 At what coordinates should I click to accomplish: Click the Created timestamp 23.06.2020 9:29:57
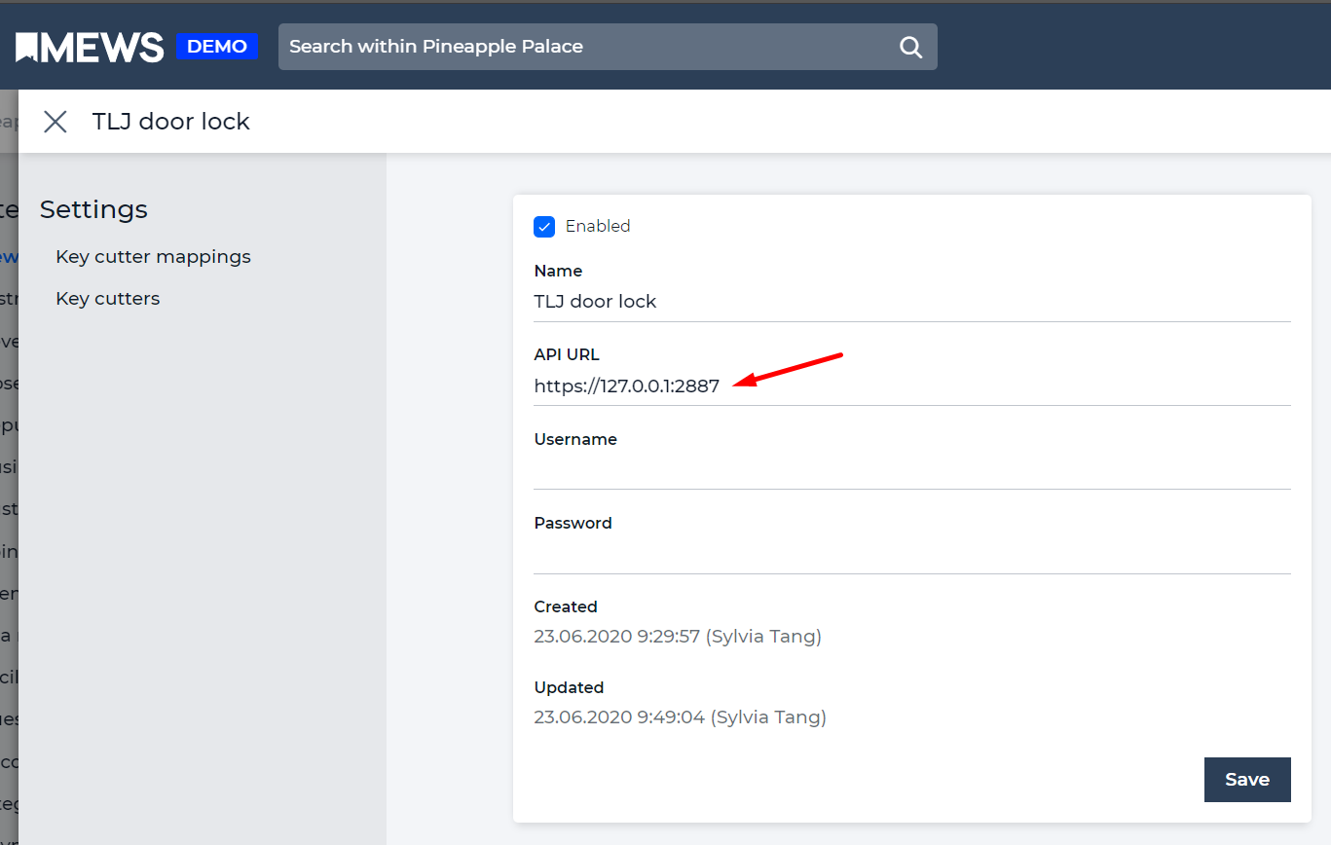(617, 637)
